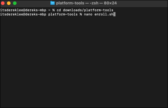The height and width of the screenshot is (108, 168).
Task: Click 'itsdereklee@dereks-mbp' on the second line
Action: (23, 14)
